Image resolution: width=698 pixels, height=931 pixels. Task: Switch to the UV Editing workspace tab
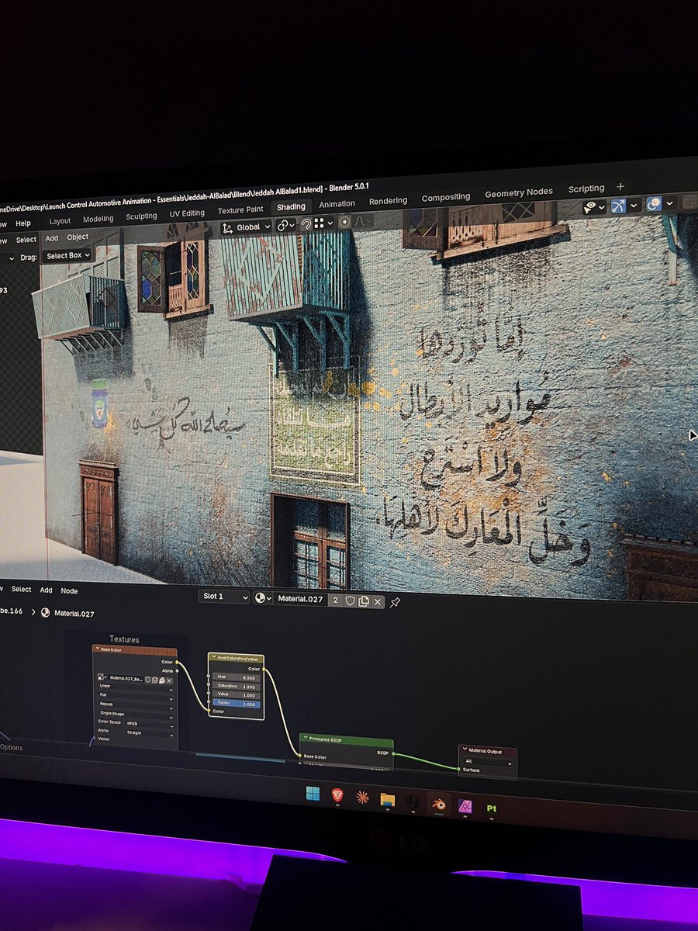tap(187, 213)
